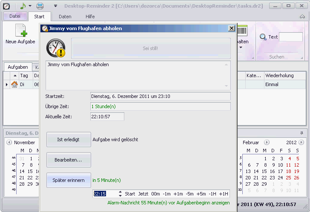Switch to the Start ribbon tab
The height and width of the screenshot is (212, 310).
click(39, 17)
